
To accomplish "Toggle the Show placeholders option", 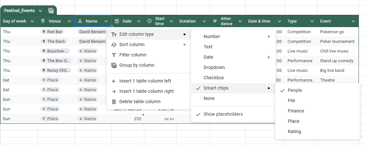I will (x=223, y=114).
